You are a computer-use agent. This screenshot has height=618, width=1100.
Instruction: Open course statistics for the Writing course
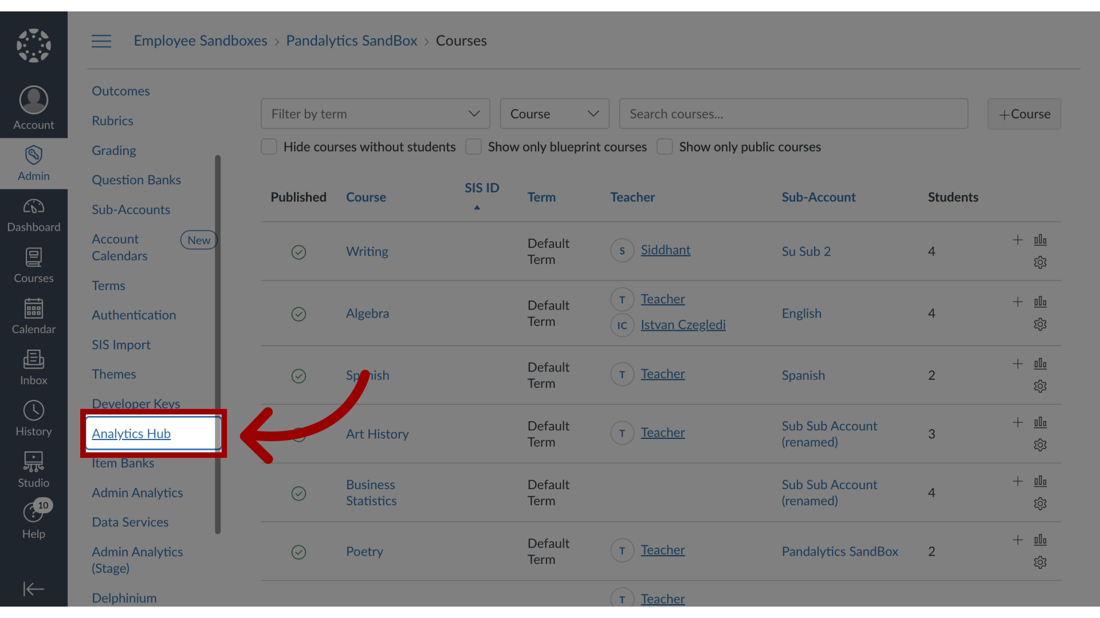1041,240
